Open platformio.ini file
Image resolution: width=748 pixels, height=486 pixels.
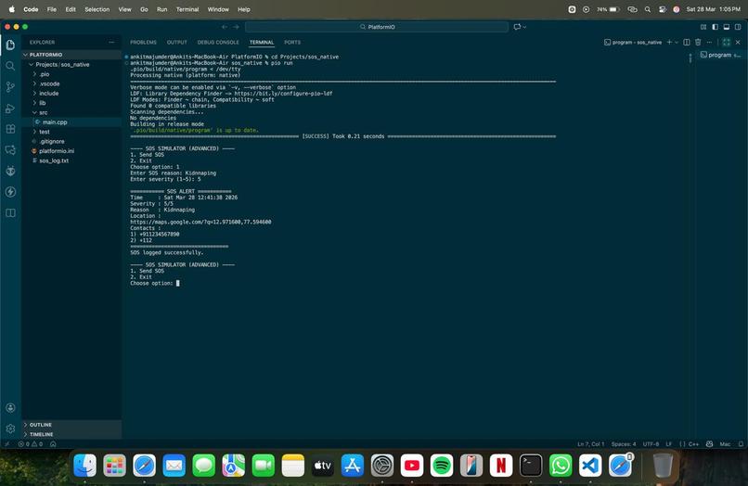(71, 150)
